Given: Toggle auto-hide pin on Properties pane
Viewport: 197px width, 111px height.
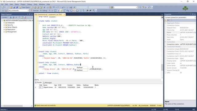Looking at the screenshot, I should [x=193, y=14].
